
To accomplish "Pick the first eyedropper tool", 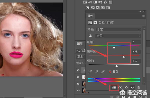I will (90, 71).
